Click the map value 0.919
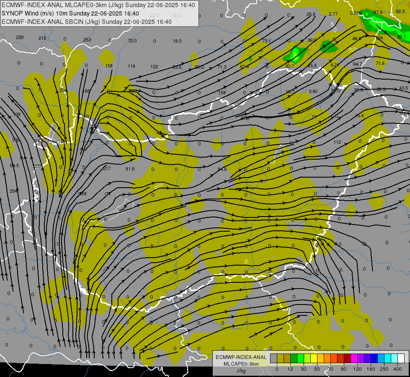 356,13
